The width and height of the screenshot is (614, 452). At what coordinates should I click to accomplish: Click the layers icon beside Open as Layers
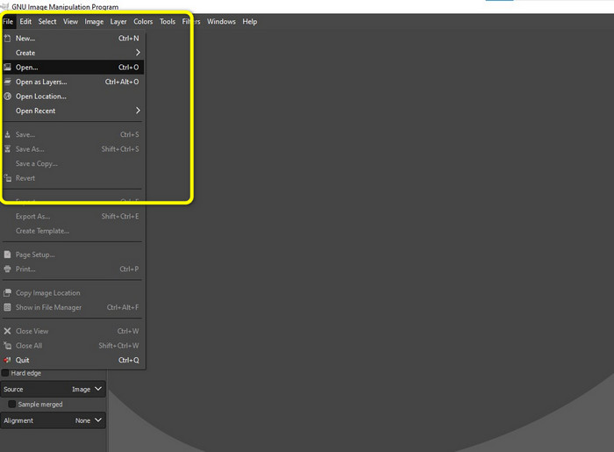click(x=7, y=82)
